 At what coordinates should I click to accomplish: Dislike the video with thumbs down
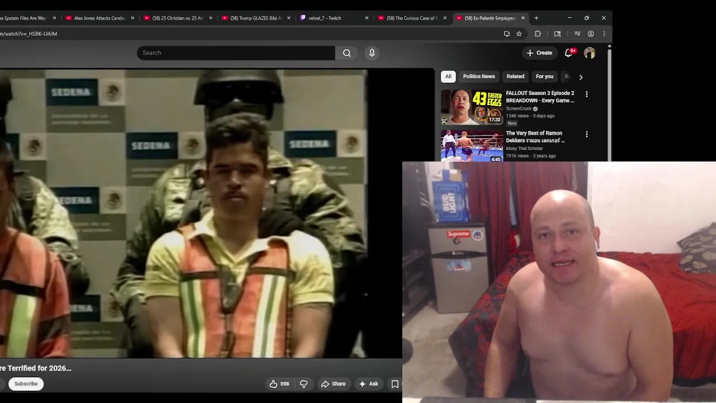coord(304,383)
